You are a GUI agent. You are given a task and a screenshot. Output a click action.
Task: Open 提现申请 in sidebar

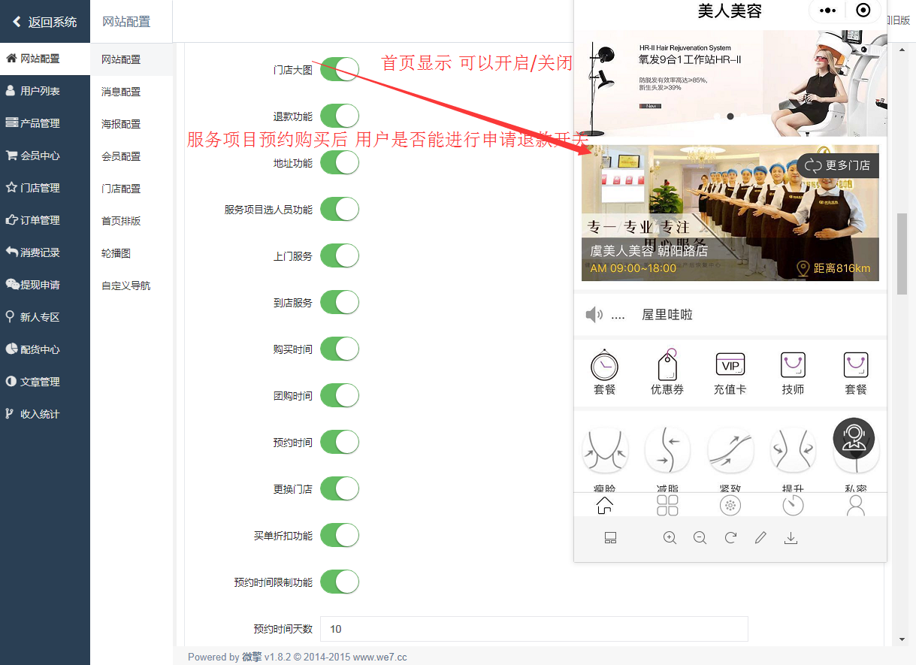[45, 285]
